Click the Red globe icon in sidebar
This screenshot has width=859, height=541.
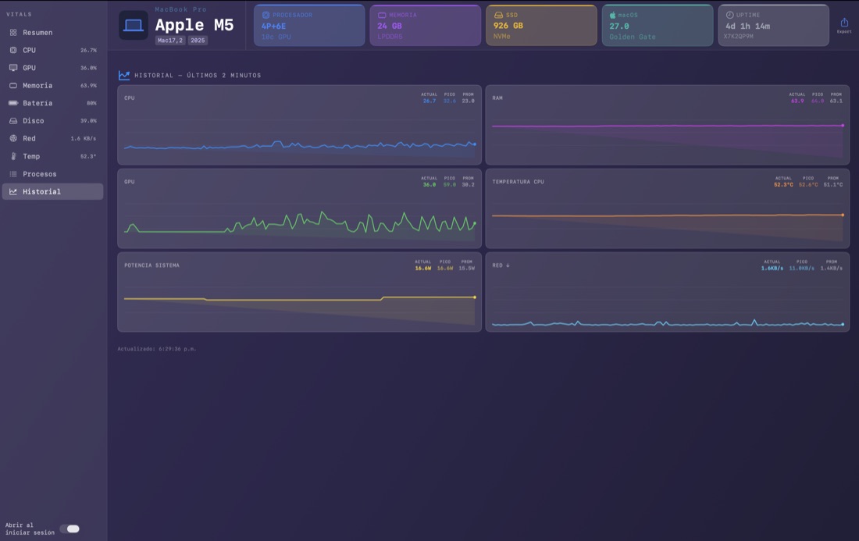[13, 138]
